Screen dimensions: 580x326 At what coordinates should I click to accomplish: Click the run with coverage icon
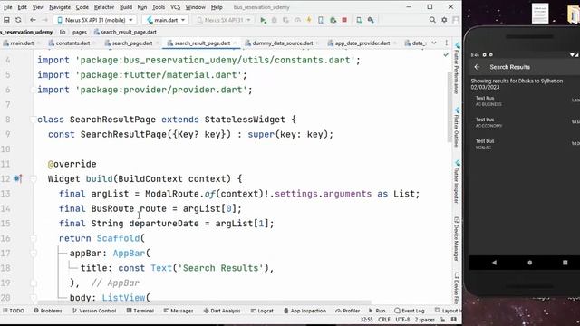[x=285, y=20]
